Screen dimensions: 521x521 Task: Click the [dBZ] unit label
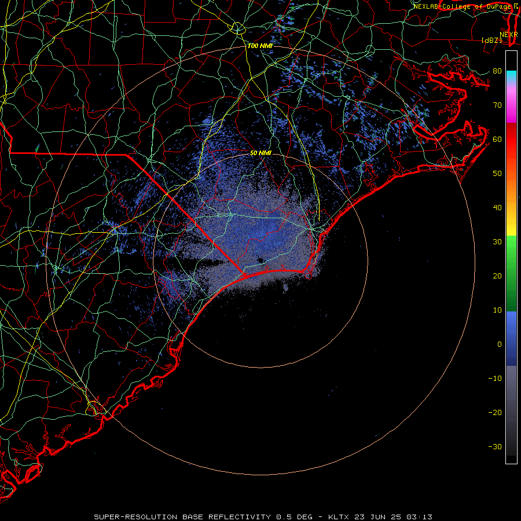pyautogui.click(x=491, y=40)
